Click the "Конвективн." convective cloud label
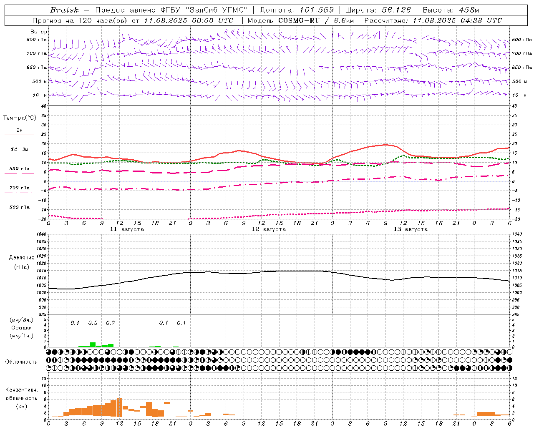The height and width of the screenshot is (427, 534). click(x=22, y=389)
